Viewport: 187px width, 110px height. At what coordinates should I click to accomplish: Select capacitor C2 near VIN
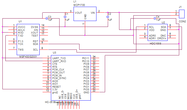[x=108, y=17]
